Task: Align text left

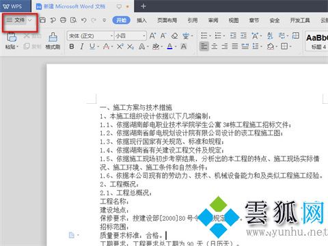Action: click(x=204, y=46)
